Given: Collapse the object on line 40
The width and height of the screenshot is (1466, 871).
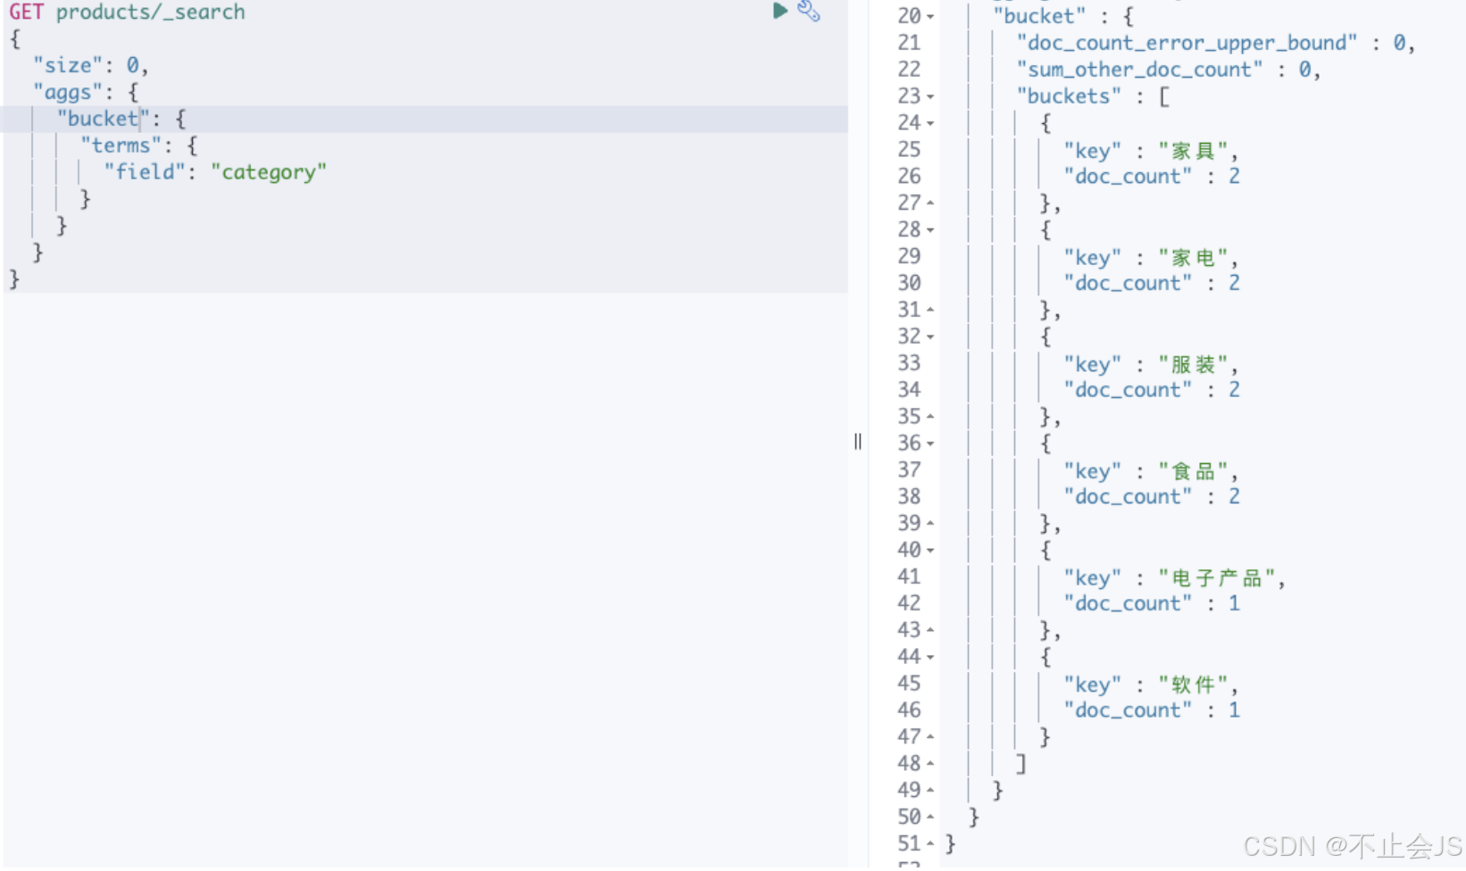Looking at the screenshot, I should tap(930, 550).
